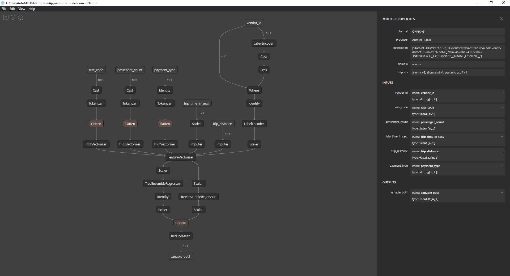This screenshot has height=276, width=510.
Task: Select the variable_out1 output node
Action: (x=181, y=257)
